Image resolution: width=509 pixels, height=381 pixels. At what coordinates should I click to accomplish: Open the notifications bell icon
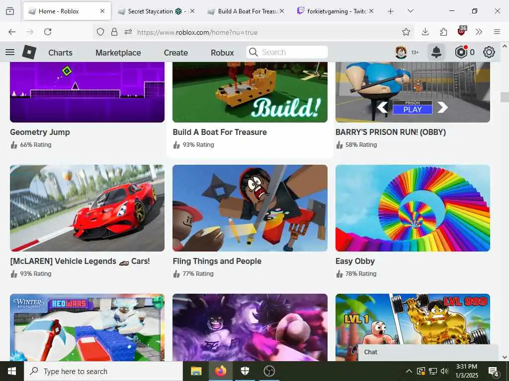[x=436, y=52]
